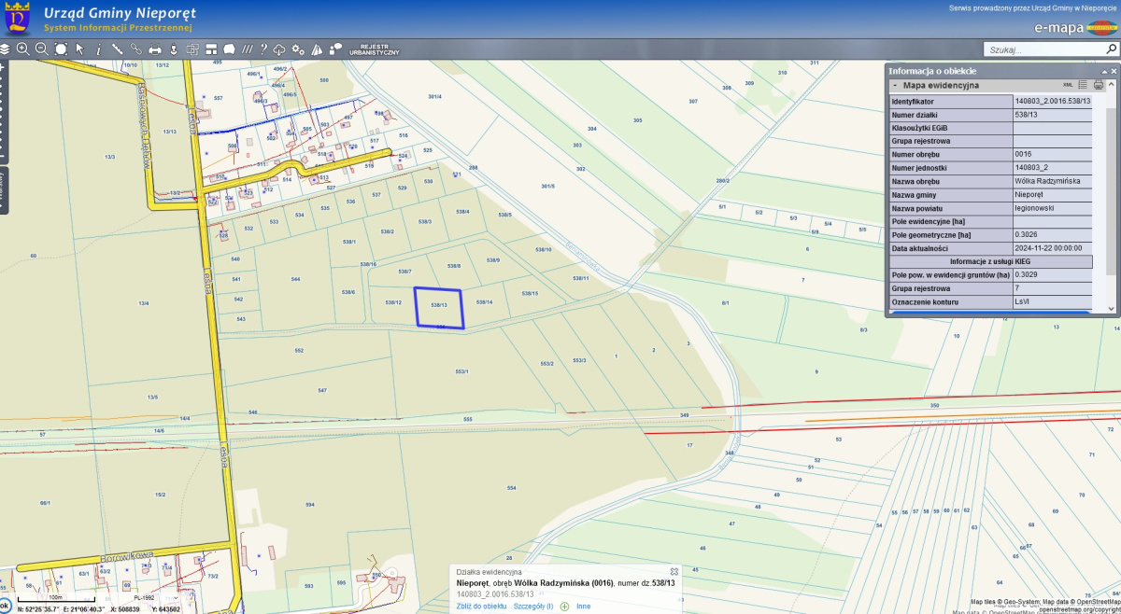This screenshot has width=1121, height=614.
Task: Open the map layers stack icon
Action: click(x=5, y=49)
